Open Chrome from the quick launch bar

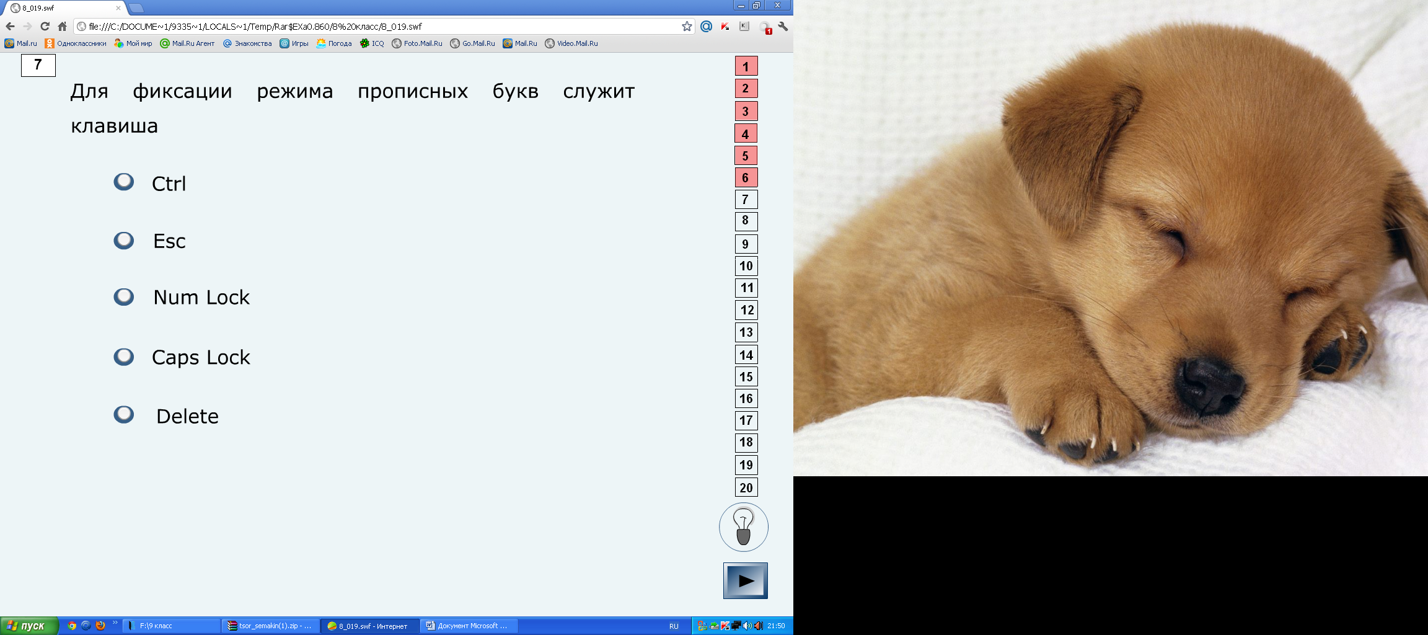tap(72, 626)
